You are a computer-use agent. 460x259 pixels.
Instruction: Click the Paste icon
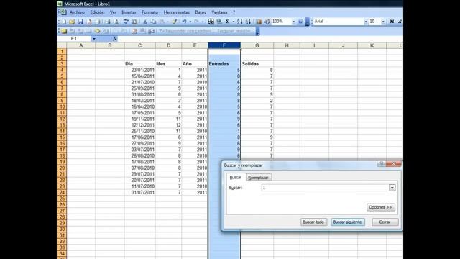[x=162, y=22]
